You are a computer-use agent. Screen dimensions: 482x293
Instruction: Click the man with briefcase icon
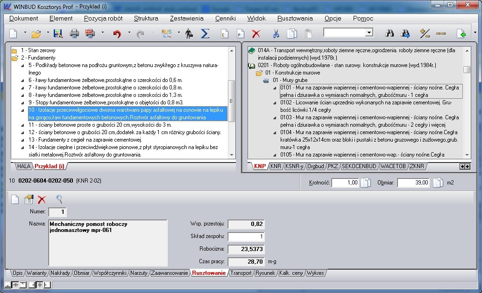pyautogui.click(x=189, y=34)
